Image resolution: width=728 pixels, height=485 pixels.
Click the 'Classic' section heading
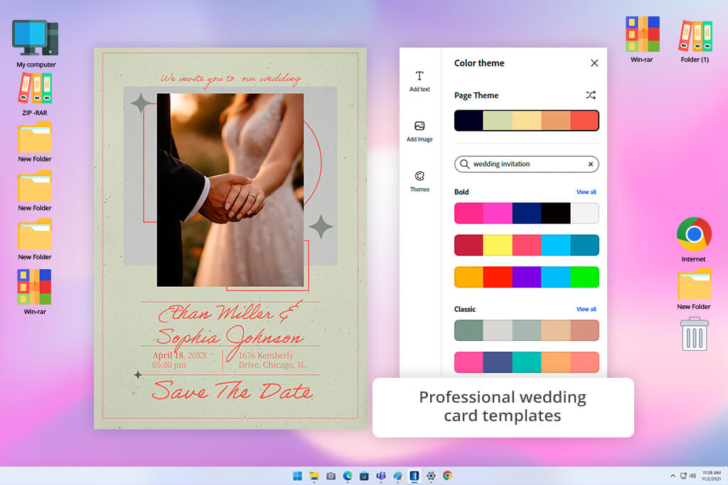pyautogui.click(x=465, y=310)
